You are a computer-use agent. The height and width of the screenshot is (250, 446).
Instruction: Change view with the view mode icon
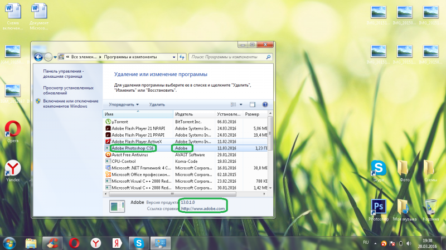234,104
